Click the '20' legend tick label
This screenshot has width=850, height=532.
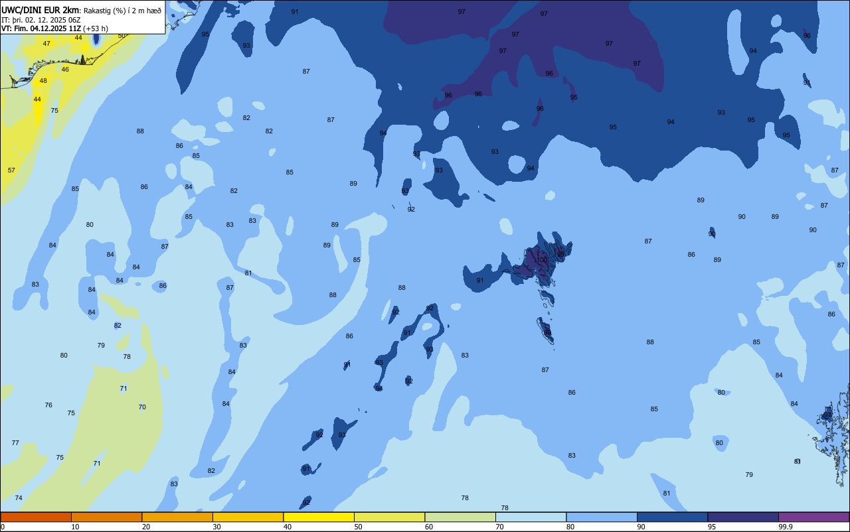pos(146,527)
